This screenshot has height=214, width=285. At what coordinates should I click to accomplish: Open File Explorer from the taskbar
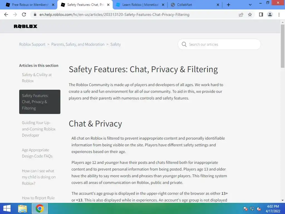(x=23, y=208)
